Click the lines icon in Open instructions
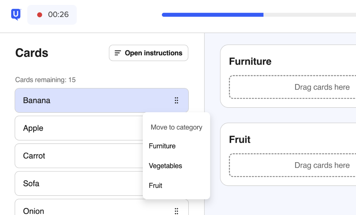 (118, 53)
